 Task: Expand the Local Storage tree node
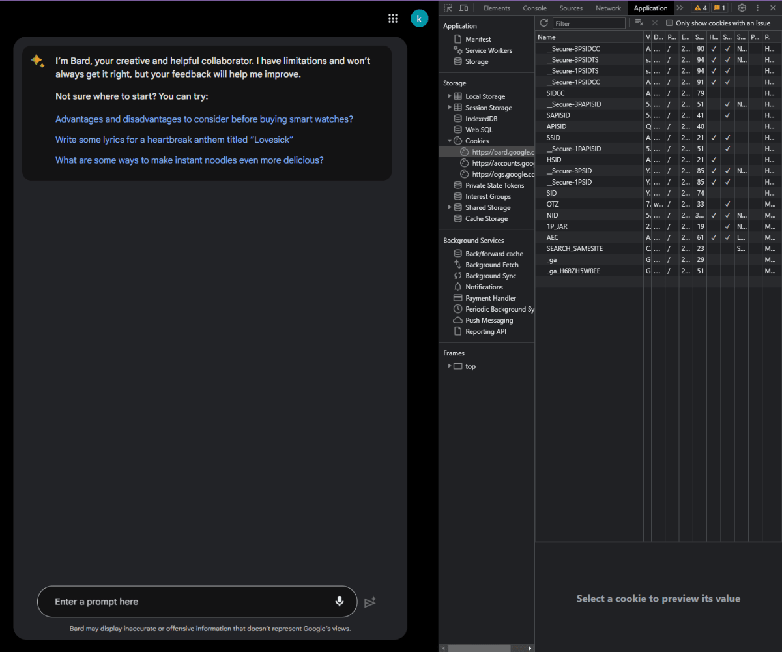point(450,96)
